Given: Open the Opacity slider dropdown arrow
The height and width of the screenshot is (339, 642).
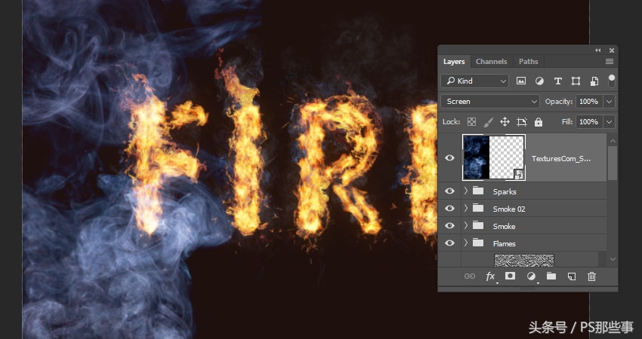Looking at the screenshot, I should coord(610,101).
